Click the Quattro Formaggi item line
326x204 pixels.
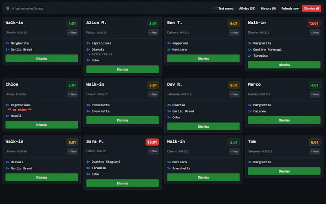click(x=265, y=49)
